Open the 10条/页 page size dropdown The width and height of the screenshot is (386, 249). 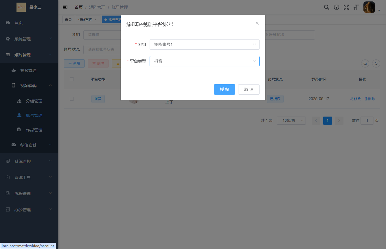291,121
